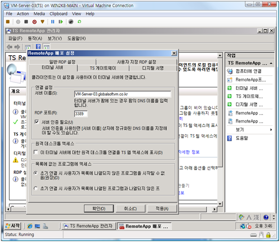Open 컴퓨터에 연결 action
This screenshot has width=280, height=242.
click(249, 71)
